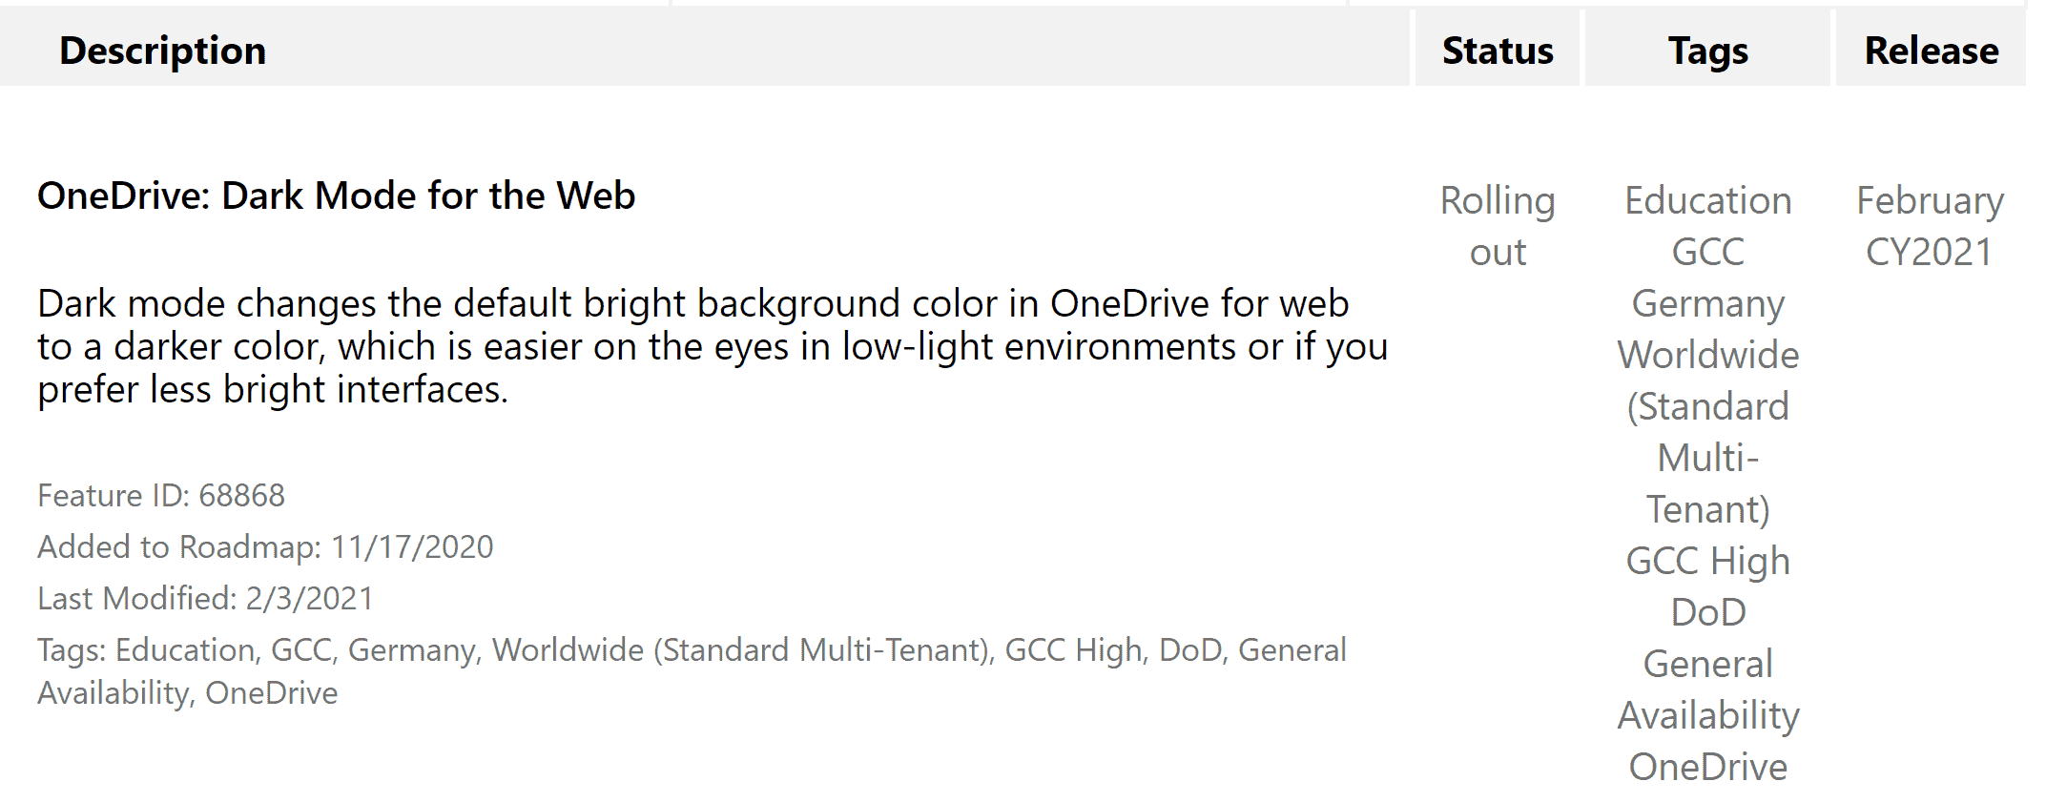Viewport: 2046px width, 802px height.
Task: Click the DoD tag in Tags column
Action: point(1707,612)
